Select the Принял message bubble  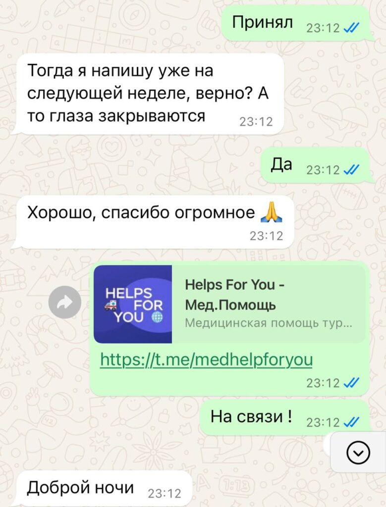tap(296, 23)
